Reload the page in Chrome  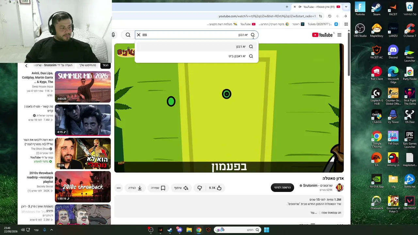tap(330, 16)
